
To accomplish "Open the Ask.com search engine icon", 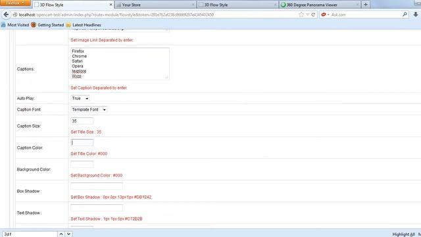I will pyautogui.click(x=324, y=14).
